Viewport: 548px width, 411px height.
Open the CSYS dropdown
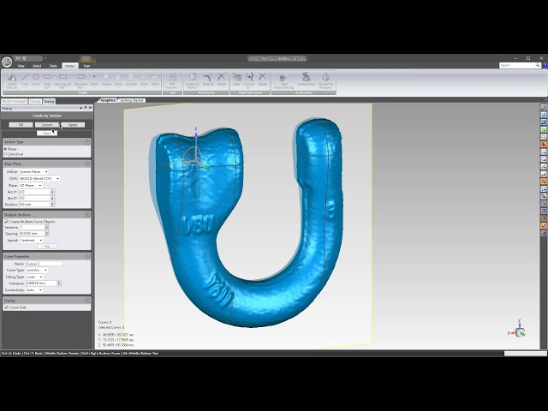click(x=39, y=179)
